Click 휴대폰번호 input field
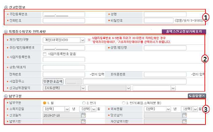The width and height of the screenshot is (213, 132). pos(165,75)
